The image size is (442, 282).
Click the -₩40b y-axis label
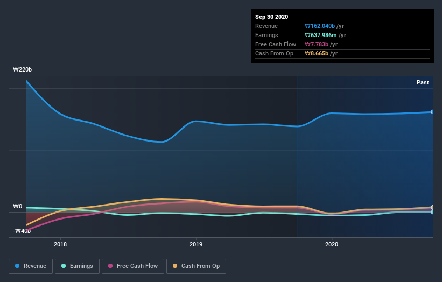coord(22,231)
